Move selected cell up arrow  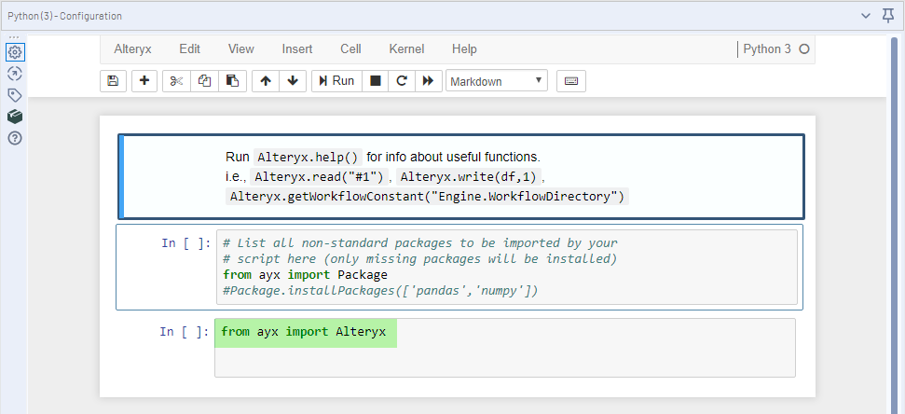tap(266, 81)
